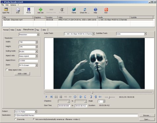Click the Remove Job toolbar icon
The image size is (157, 123).
coord(51,11)
